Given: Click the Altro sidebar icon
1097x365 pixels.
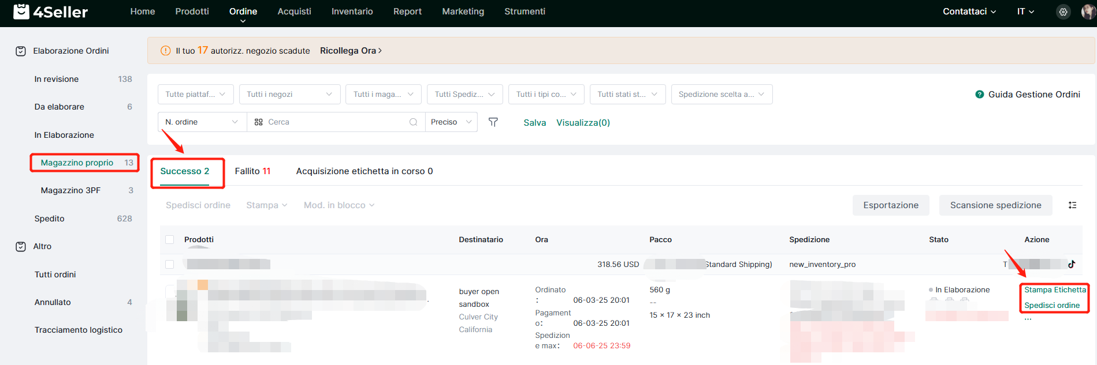Looking at the screenshot, I should pyautogui.click(x=21, y=246).
